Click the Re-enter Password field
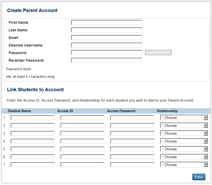The width and height of the screenshot is (212, 185). pos(106,60)
